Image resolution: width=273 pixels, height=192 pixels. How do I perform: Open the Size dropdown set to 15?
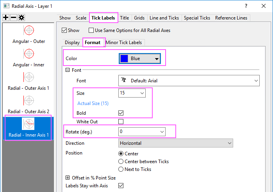click(132, 93)
